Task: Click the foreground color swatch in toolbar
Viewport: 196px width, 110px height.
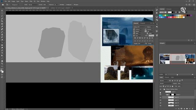Action: click(x=2, y=71)
